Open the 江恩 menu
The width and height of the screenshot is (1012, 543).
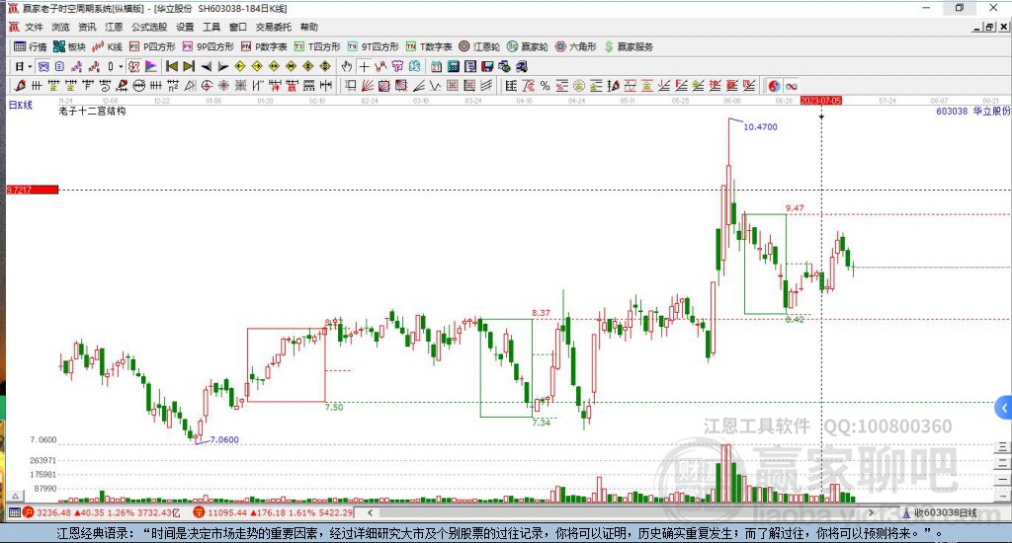coord(114,27)
